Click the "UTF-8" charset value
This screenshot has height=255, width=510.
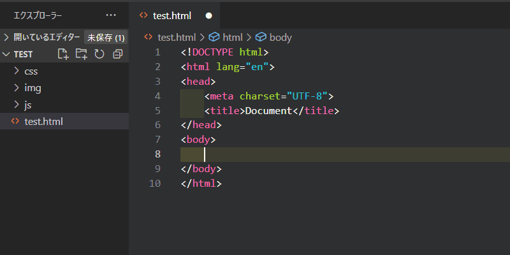(307, 96)
